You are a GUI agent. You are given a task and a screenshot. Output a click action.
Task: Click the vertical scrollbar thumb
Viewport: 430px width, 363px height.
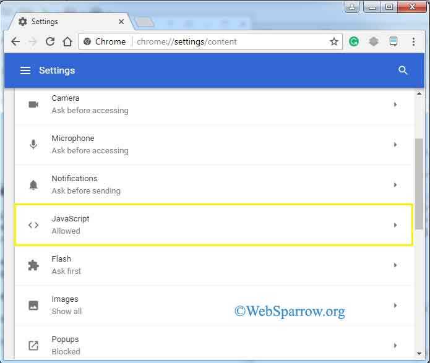coord(419,184)
